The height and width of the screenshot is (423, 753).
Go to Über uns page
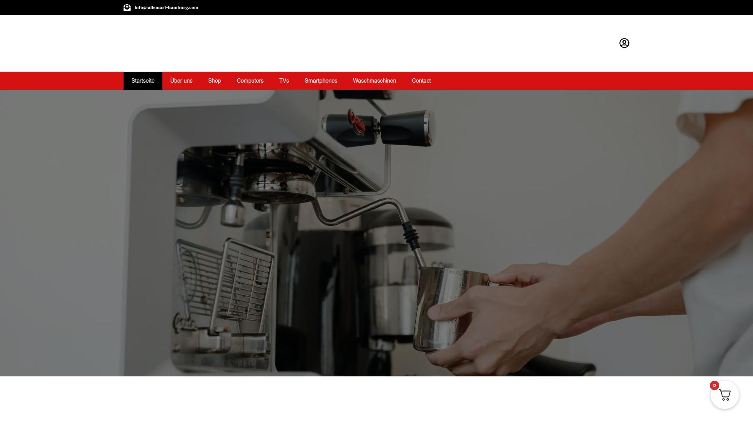coord(181,81)
